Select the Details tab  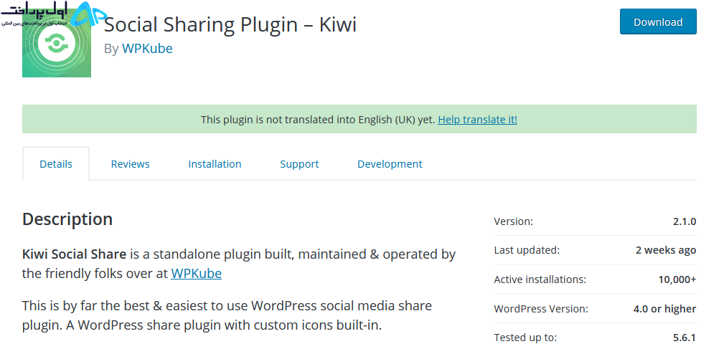[56, 164]
